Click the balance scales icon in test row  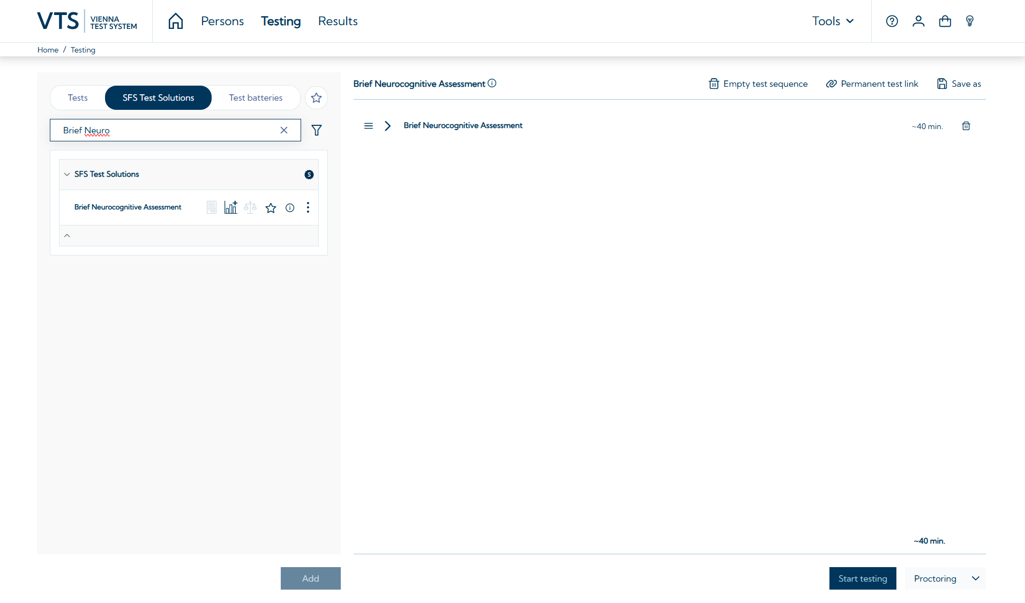(x=250, y=207)
